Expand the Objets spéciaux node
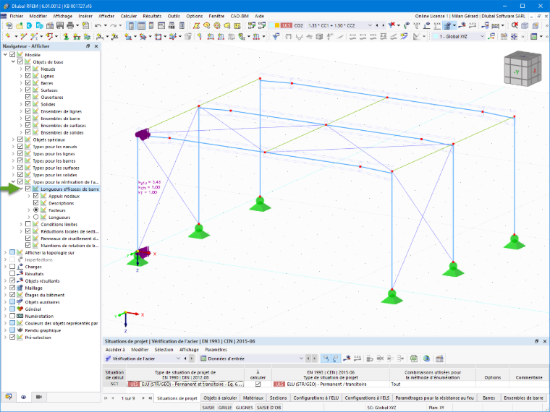The height and width of the screenshot is (412, 550). click(13, 140)
